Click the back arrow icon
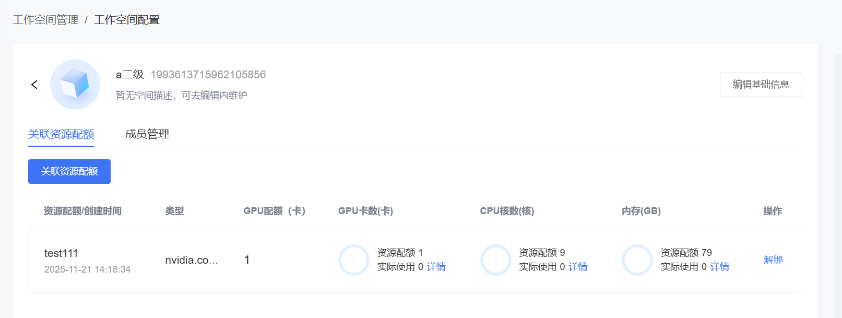Image resolution: width=842 pixels, height=318 pixels. click(x=34, y=85)
